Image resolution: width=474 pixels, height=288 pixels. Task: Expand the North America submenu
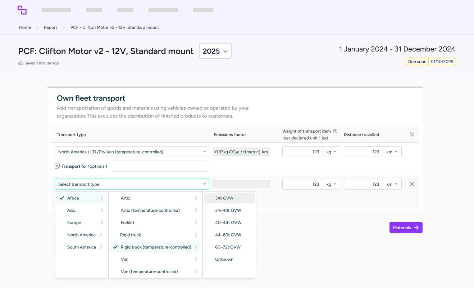click(x=81, y=235)
